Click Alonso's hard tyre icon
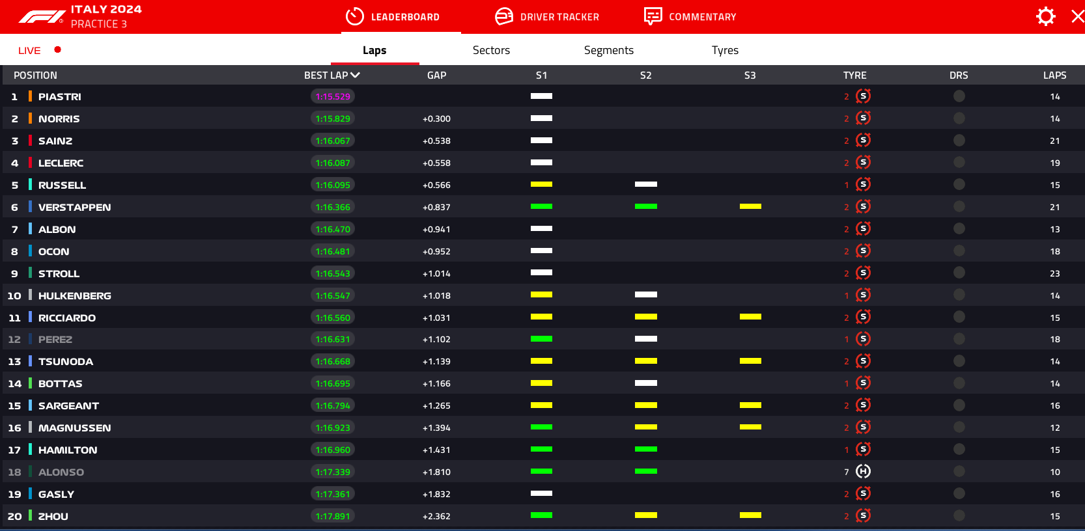 tap(863, 472)
